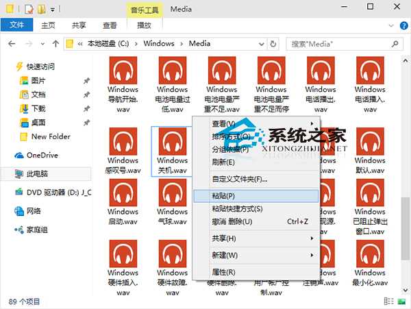Select Windows 电话拨出.wav file icon
The width and height of the screenshot is (411, 309).
321,71
